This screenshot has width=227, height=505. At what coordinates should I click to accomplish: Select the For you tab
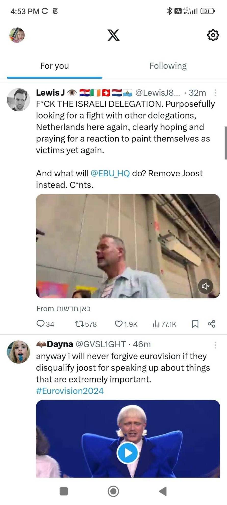pyautogui.click(x=55, y=66)
